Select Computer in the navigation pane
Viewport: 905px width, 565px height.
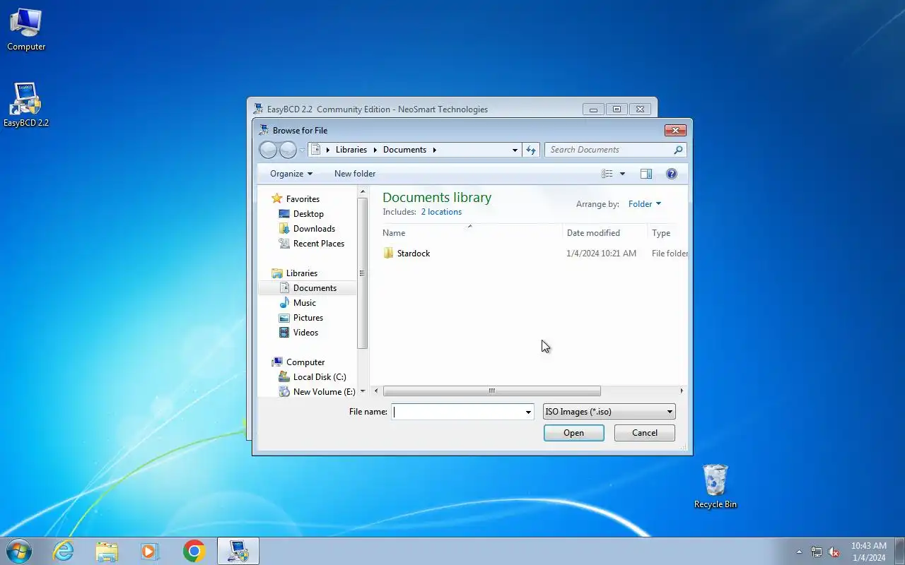click(x=305, y=362)
